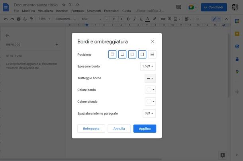Move document to folder icon

(x=71, y=5)
